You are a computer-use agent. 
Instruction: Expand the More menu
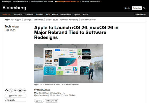coord(85,15)
